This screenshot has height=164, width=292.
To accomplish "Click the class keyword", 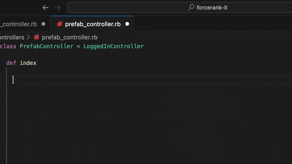I will point(8,46).
